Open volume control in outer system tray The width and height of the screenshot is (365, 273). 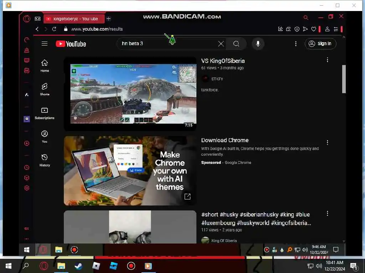[x=319, y=266]
